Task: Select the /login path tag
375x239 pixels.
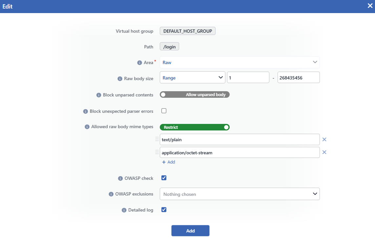Action: pos(169,46)
